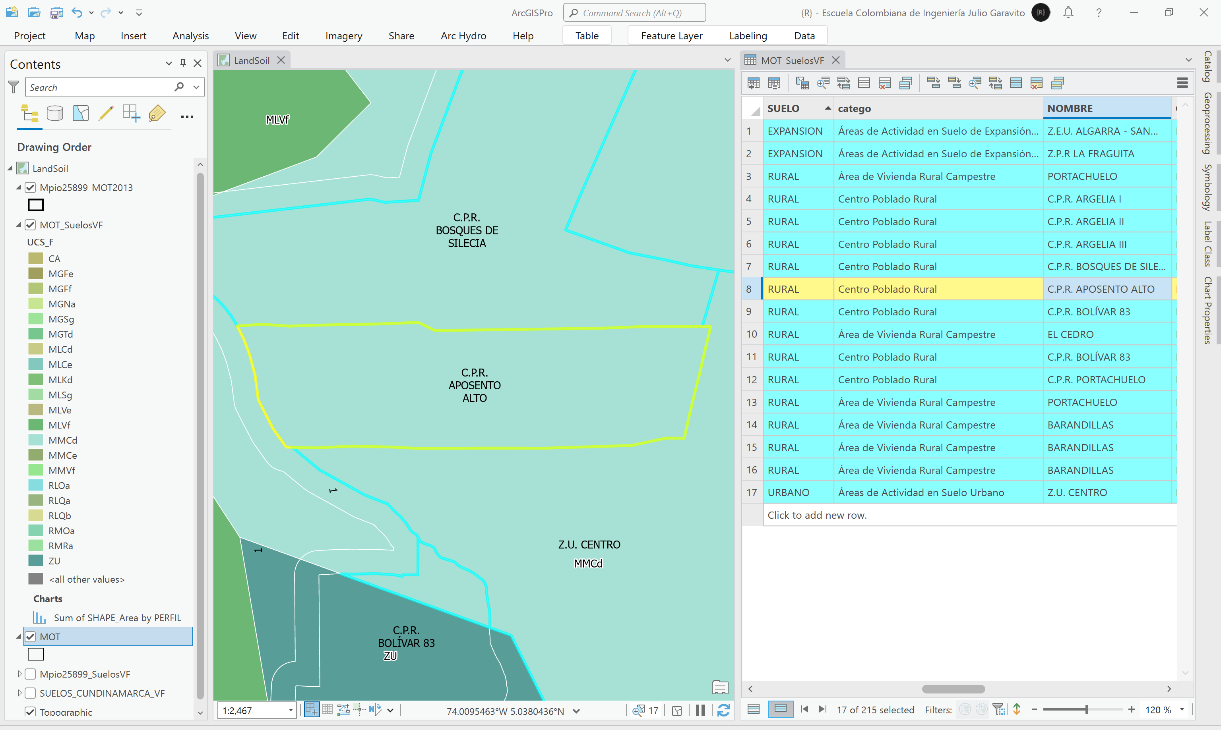The height and width of the screenshot is (730, 1221).
Task: Check the Mpio25899_SuelosVF layer visibility
Action: click(31, 674)
